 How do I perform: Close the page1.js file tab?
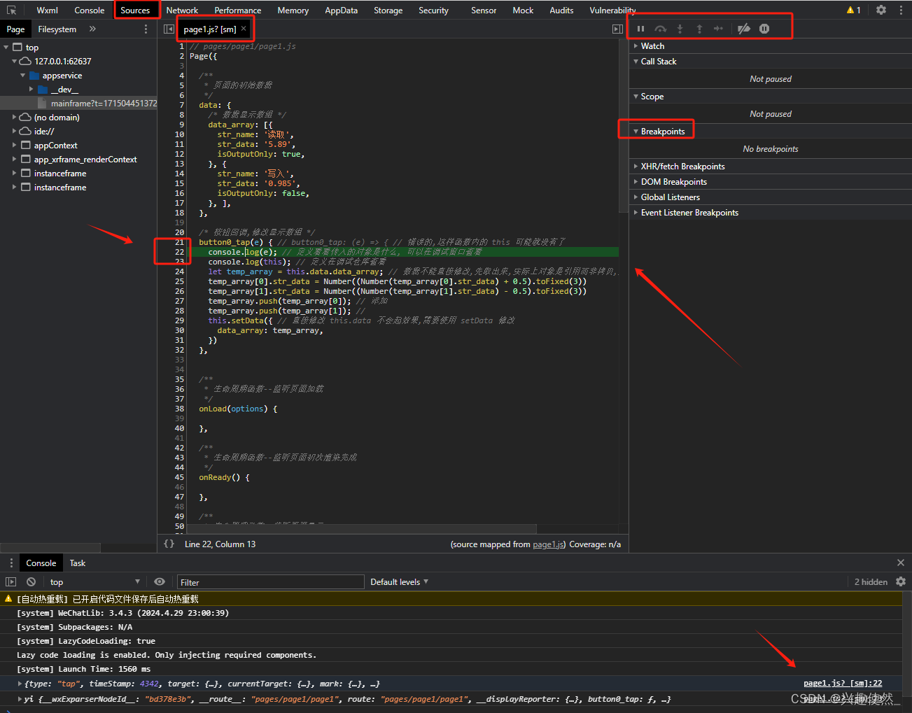(244, 29)
